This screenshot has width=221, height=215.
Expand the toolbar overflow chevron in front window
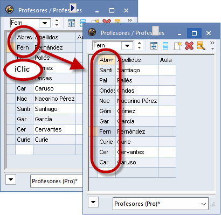pos(212,45)
